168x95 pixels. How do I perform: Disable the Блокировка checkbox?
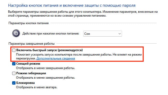[14, 83]
